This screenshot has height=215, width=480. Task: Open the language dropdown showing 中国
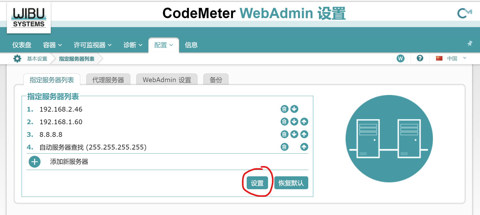pos(451,58)
